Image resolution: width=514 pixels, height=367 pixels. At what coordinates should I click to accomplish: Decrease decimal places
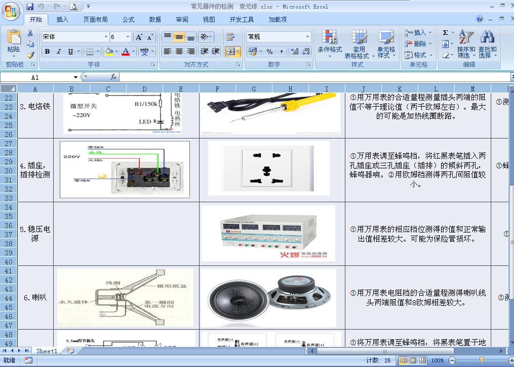306,52
